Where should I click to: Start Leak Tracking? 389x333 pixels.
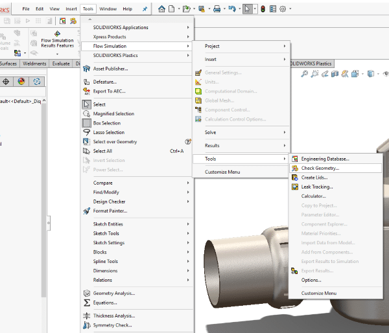pyautogui.click(x=317, y=187)
